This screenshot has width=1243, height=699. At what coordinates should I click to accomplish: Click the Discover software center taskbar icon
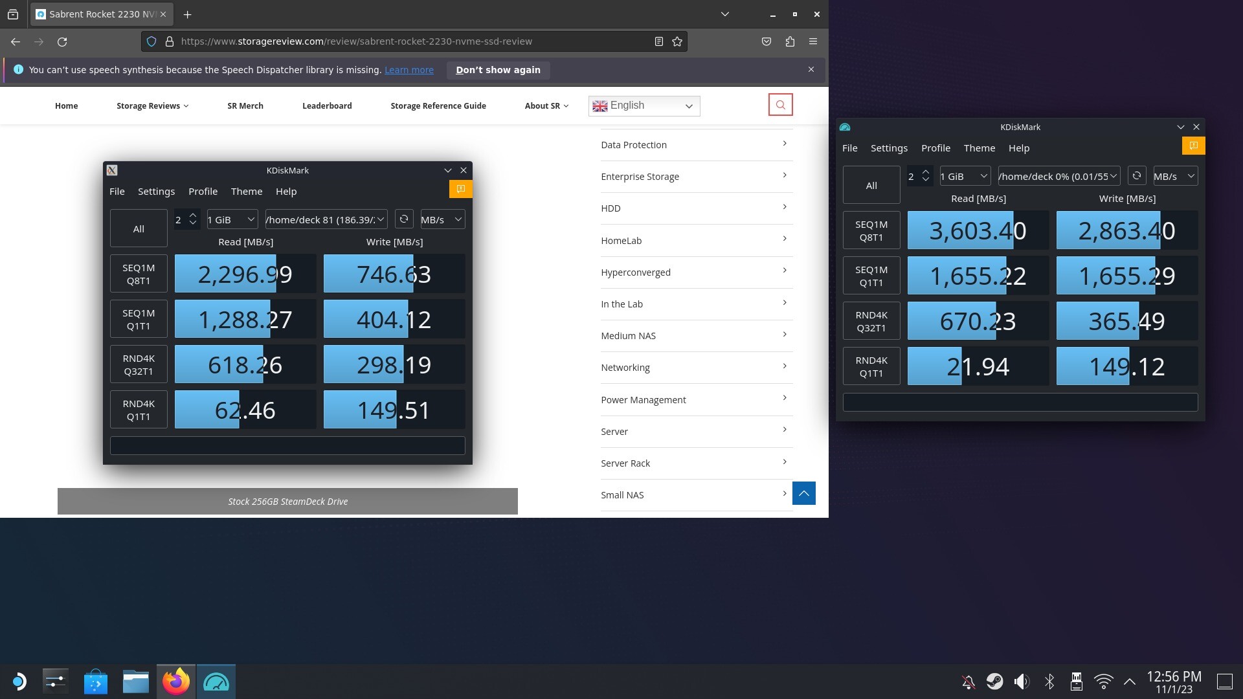coord(95,681)
